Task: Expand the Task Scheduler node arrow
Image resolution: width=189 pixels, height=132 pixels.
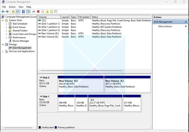Action: coord(6,24)
